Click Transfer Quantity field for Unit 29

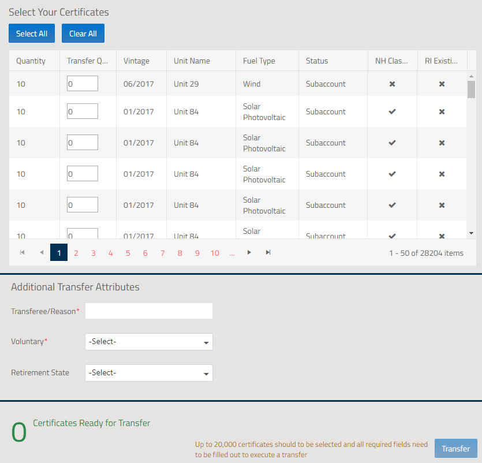coord(82,84)
